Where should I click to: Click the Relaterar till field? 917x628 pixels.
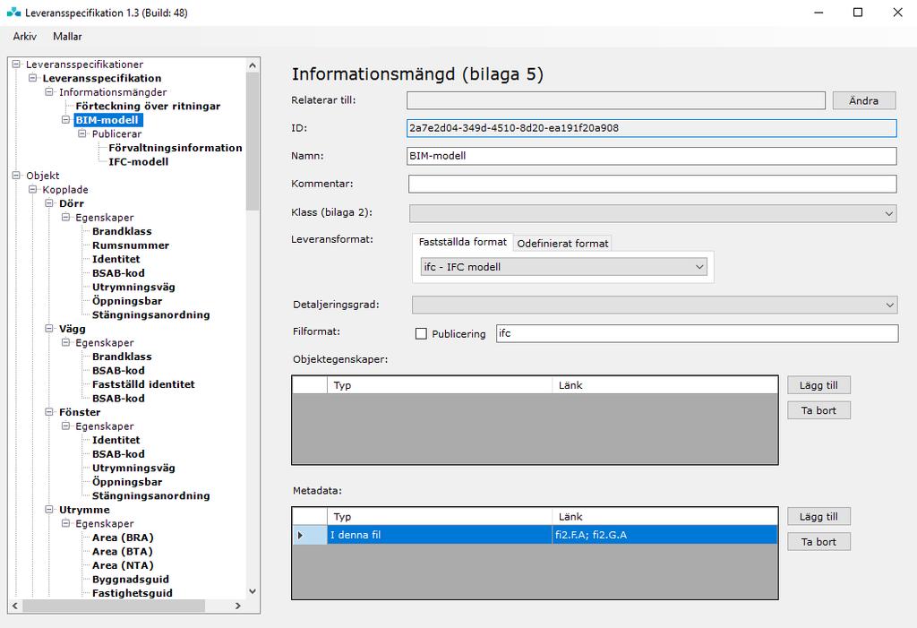tap(616, 100)
